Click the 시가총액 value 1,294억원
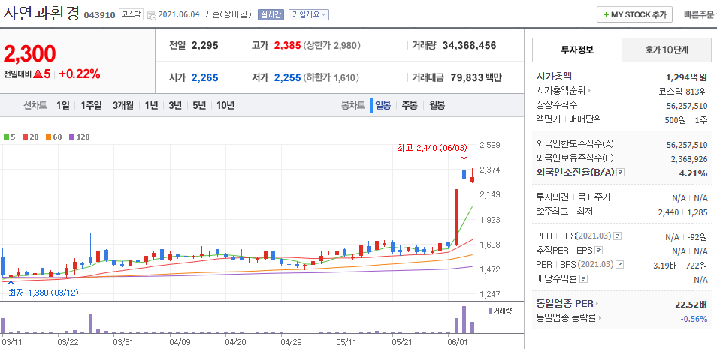Screen dimensions: 717x349 (687, 77)
